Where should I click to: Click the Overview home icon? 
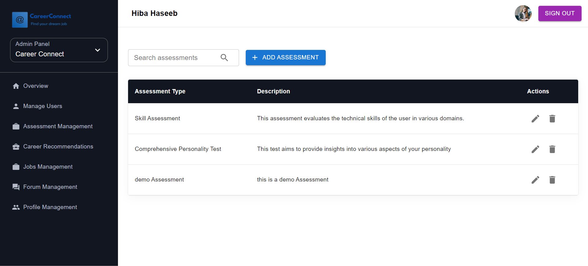click(x=16, y=86)
